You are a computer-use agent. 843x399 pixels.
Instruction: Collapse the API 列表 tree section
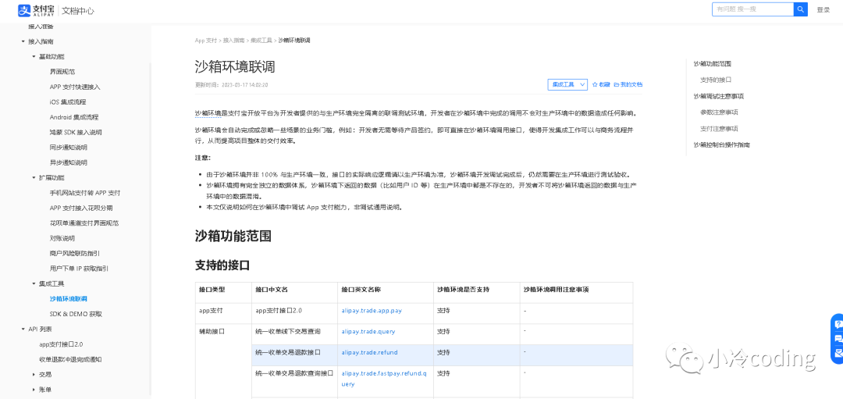[x=23, y=329]
